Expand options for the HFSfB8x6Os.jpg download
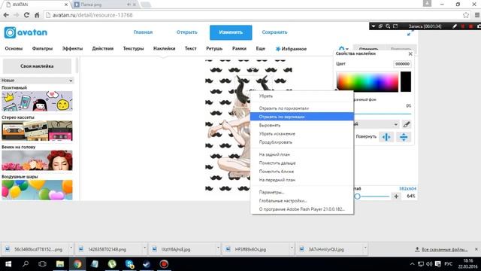Viewport: 481px width, 271px height. coord(292,248)
